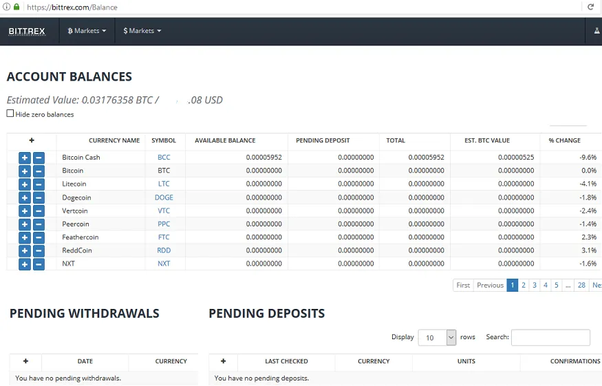Click the Previous pagination button

(x=491, y=285)
